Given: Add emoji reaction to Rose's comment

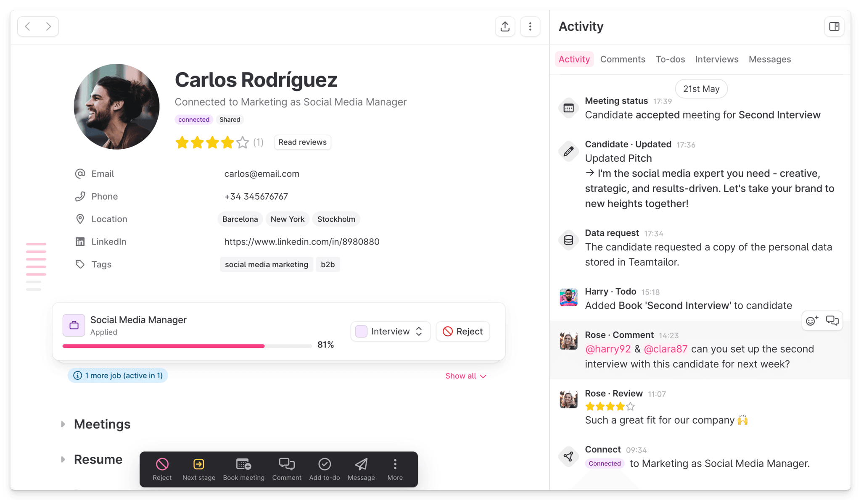Looking at the screenshot, I should coord(812,321).
